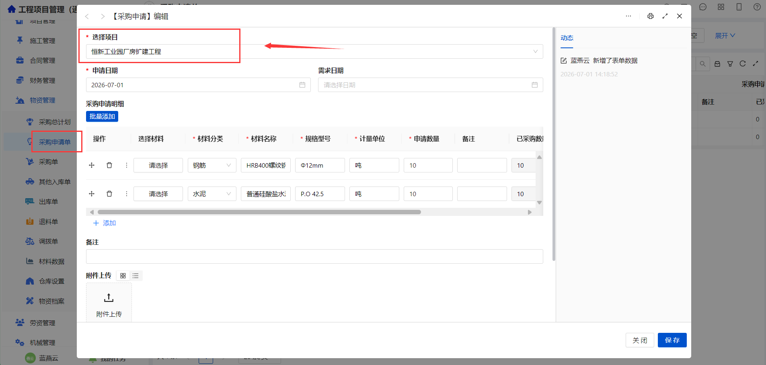Click the 需求日期 date input field
The width and height of the screenshot is (766, 365).
tap(430, 85)
